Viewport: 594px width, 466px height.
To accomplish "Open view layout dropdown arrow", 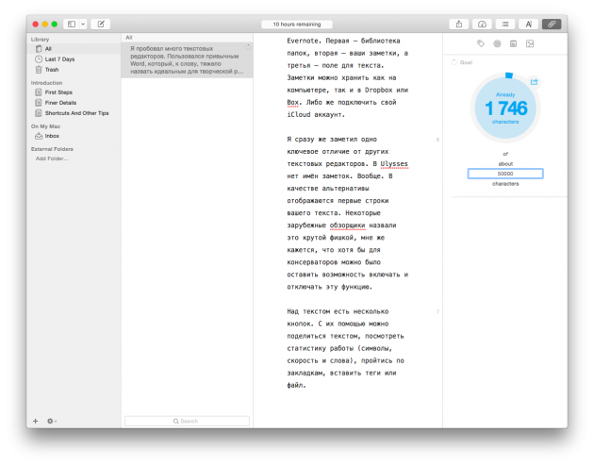I will click(82, 24).
